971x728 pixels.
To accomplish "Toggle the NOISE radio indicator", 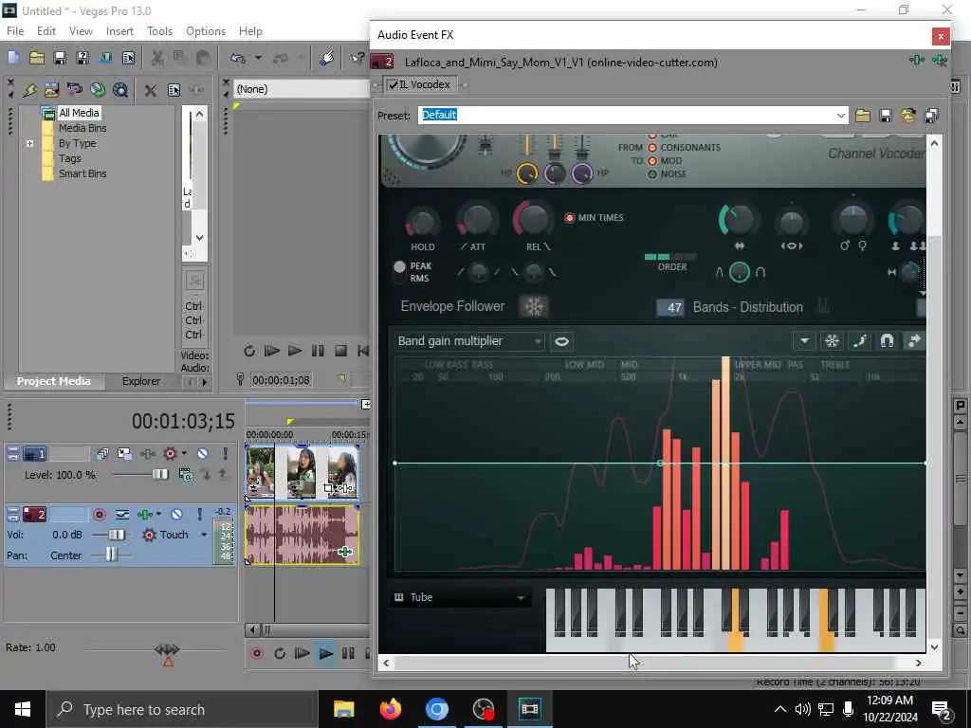I will pos(652,174).
